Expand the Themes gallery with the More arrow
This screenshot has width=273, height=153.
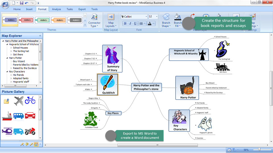[x=85, y=25]
